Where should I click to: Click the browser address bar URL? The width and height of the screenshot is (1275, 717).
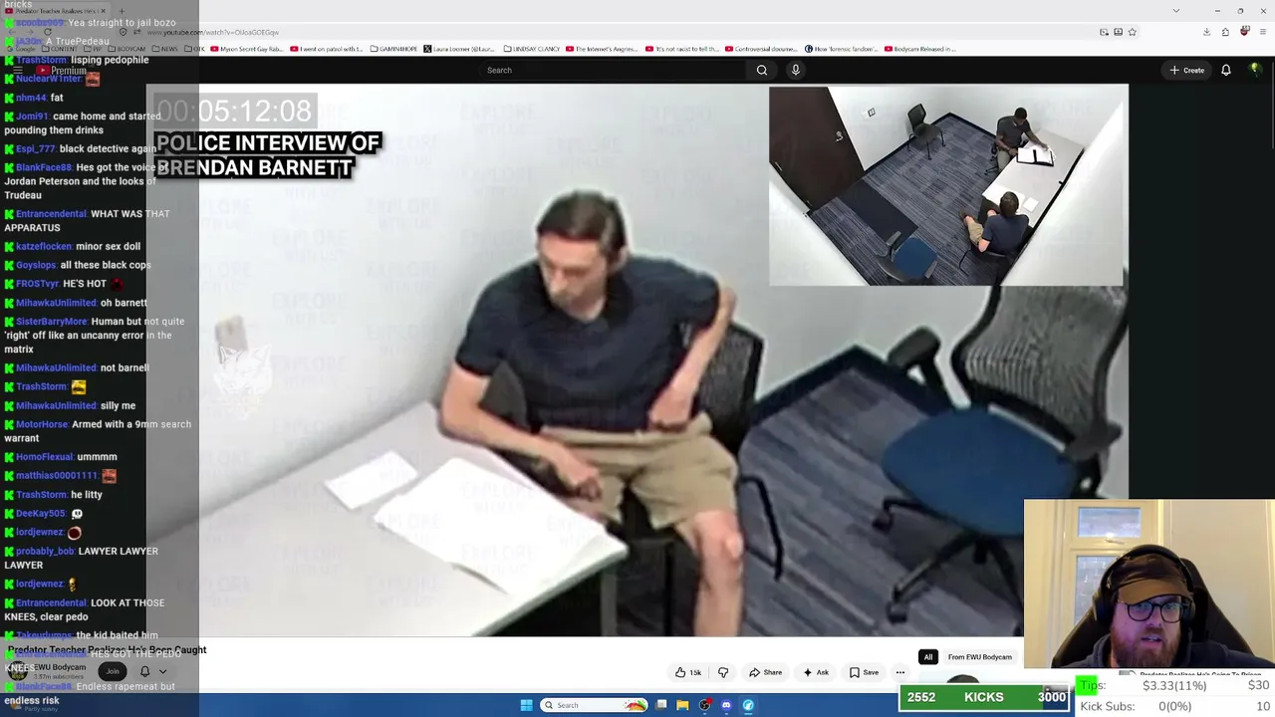pos(213,32)
